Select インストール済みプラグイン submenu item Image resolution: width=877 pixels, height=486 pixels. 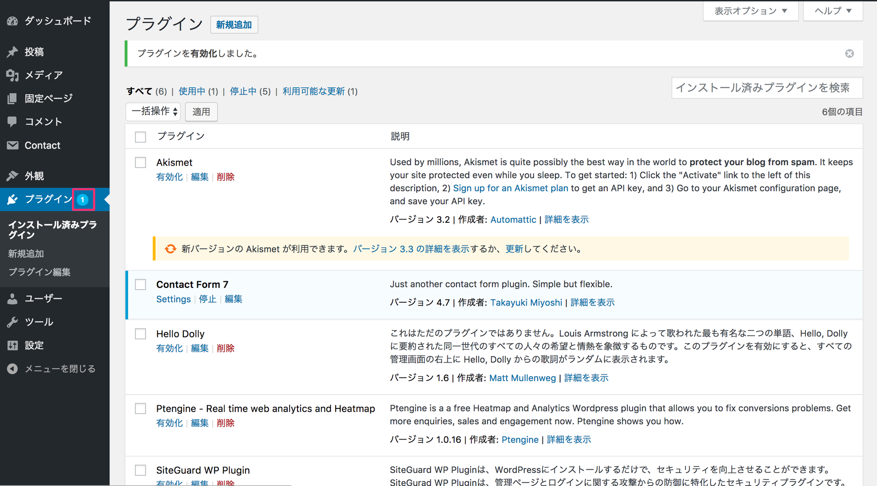(53, 230)
